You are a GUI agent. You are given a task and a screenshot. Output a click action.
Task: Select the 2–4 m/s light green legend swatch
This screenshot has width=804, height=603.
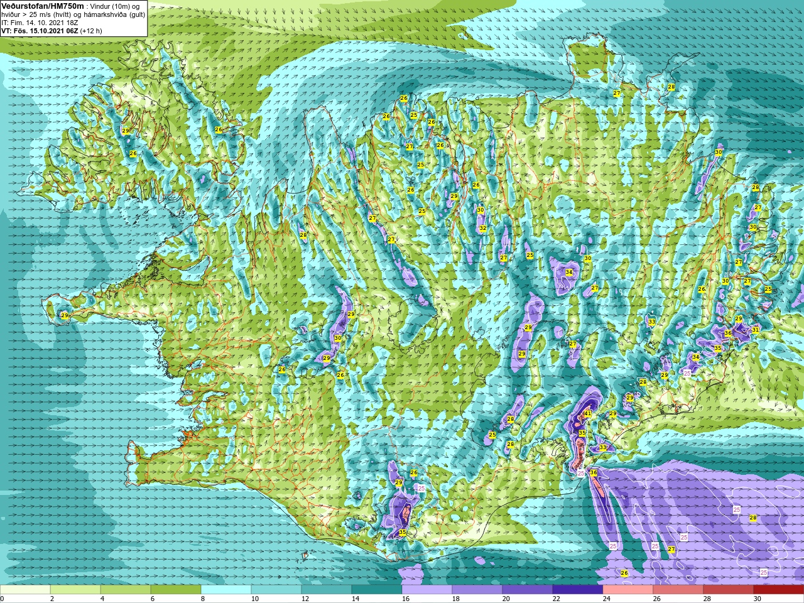(x=75, y=590)
